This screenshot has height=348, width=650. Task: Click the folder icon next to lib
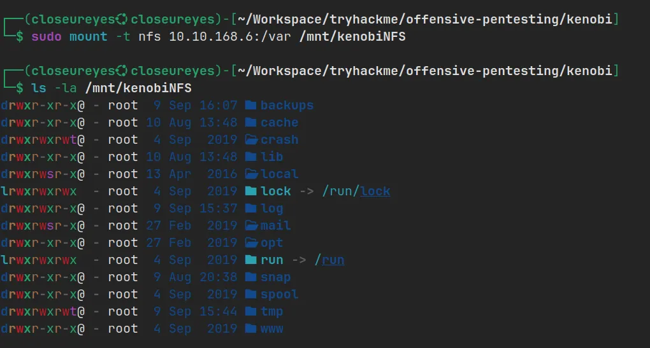pos(250,157)
